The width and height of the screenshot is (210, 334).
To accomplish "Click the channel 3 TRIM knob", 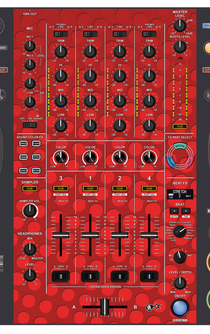I will pos(60,52).
